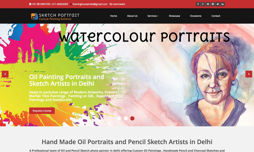
Task: Open the Pinterest social icon
Action: [x=208, y=4]
